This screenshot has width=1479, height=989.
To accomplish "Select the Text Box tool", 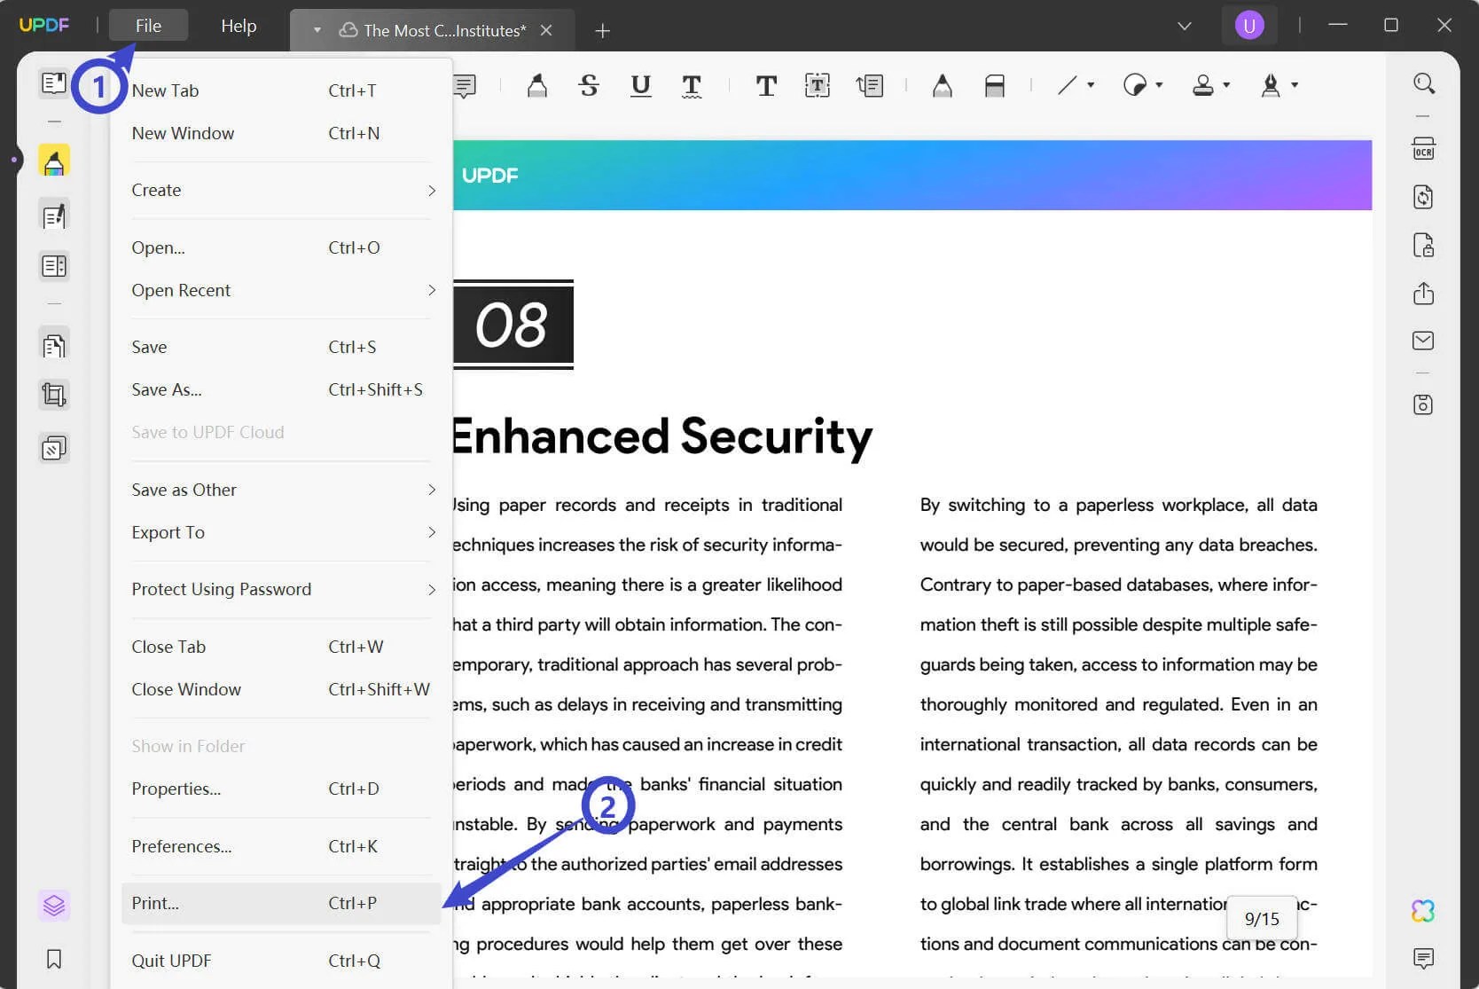I will pos(817,85).
